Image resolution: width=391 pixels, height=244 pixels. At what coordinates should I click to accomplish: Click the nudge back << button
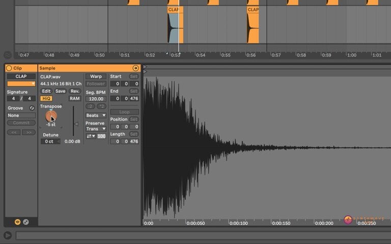click(x=14, y=132)
